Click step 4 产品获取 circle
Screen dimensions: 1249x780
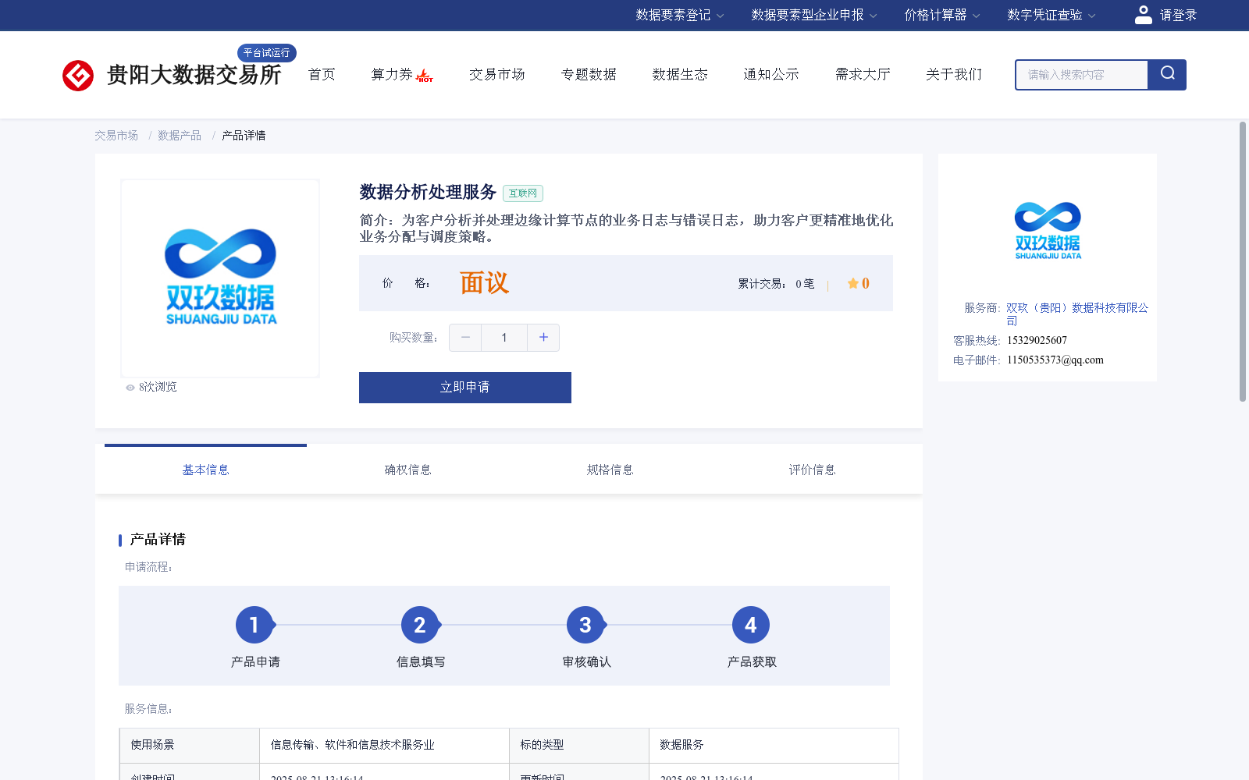[x=751, y=625]
